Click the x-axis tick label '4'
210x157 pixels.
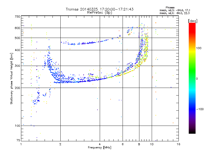coord(100,144)
